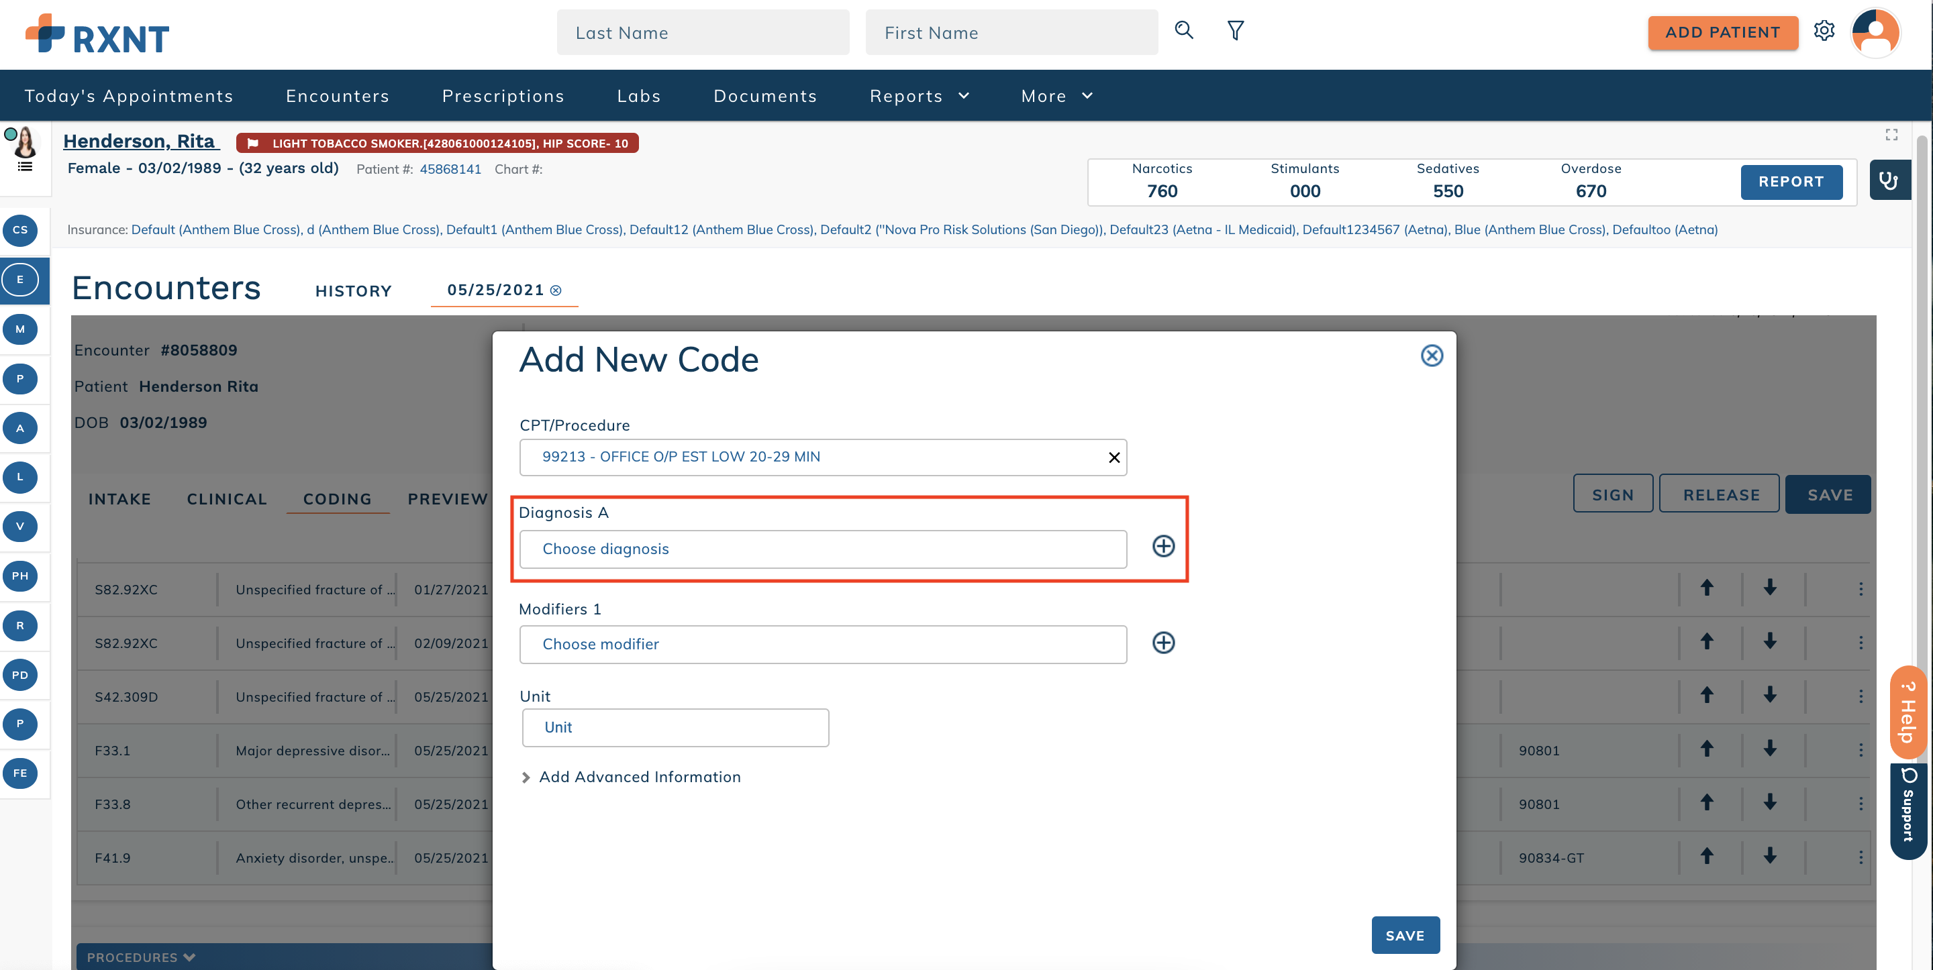Open the Choose diagnosis dropdown
1933x970 pixels.
[x=822, y=549]
